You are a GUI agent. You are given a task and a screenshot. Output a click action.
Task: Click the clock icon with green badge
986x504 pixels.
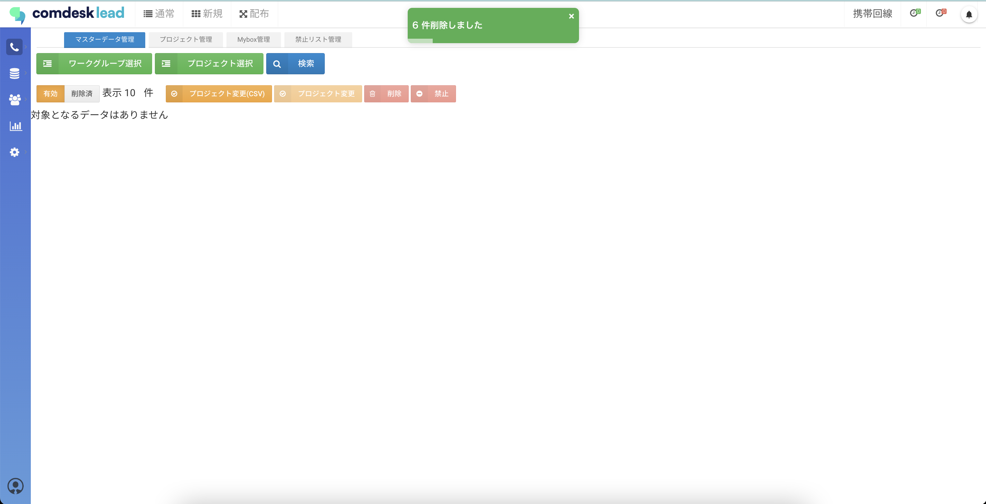click(914, 13)
